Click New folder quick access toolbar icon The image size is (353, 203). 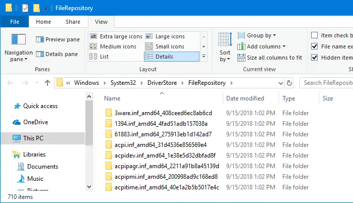(36, 8)
